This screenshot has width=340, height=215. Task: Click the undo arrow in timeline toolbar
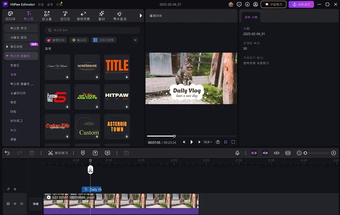(7, 153)
